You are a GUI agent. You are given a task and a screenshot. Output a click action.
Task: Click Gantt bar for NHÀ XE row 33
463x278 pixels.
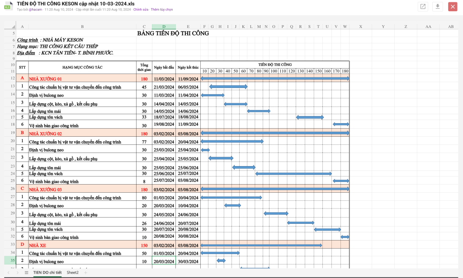261,245
